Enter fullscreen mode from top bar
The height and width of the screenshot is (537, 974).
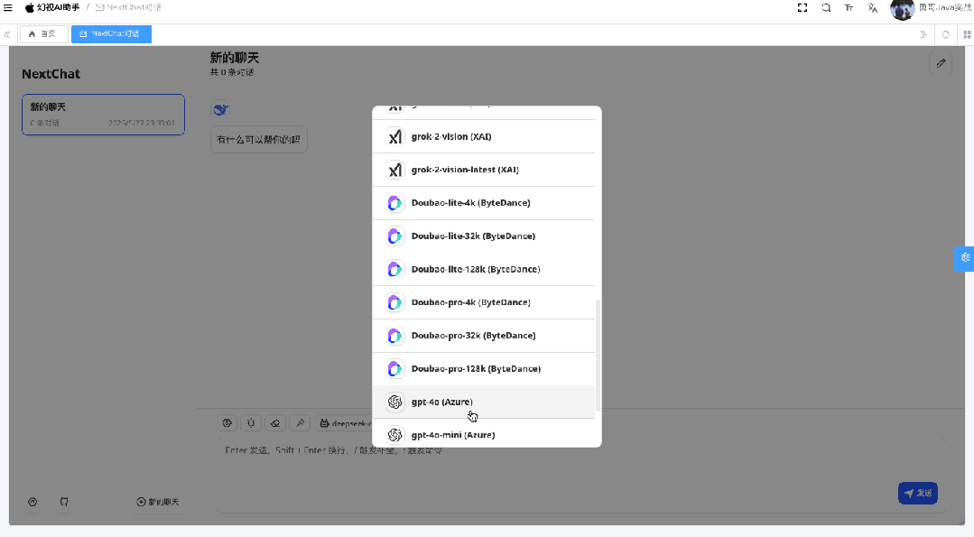click(x=802, y=7)
